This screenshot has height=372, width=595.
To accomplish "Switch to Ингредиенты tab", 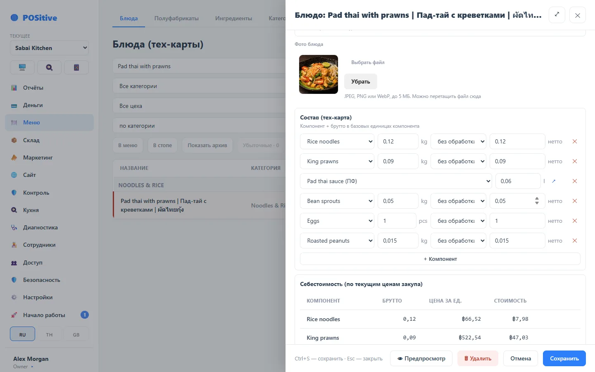I will point(233,18).
